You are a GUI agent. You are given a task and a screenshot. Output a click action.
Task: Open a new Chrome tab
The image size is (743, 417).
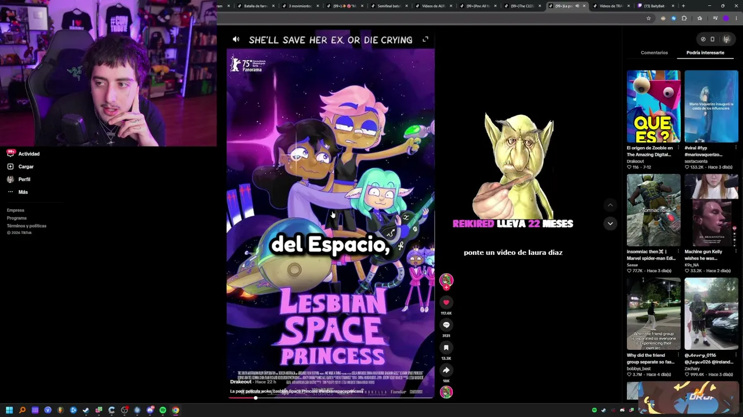(x=683, y=6)
